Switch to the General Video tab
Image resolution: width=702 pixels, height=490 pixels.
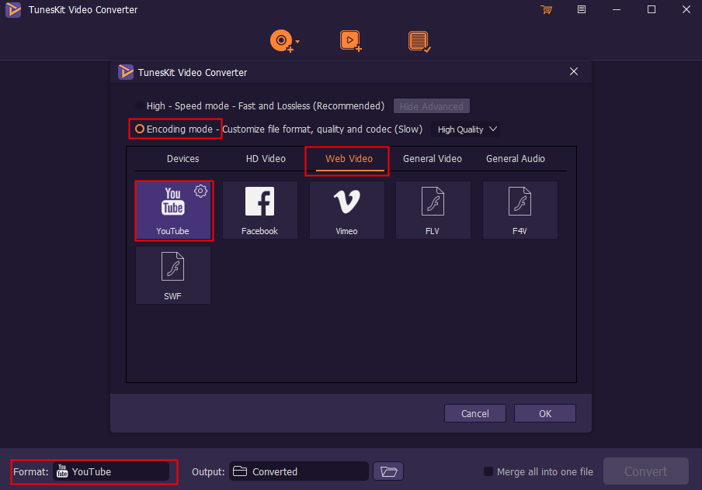click(x=432, y=159)
